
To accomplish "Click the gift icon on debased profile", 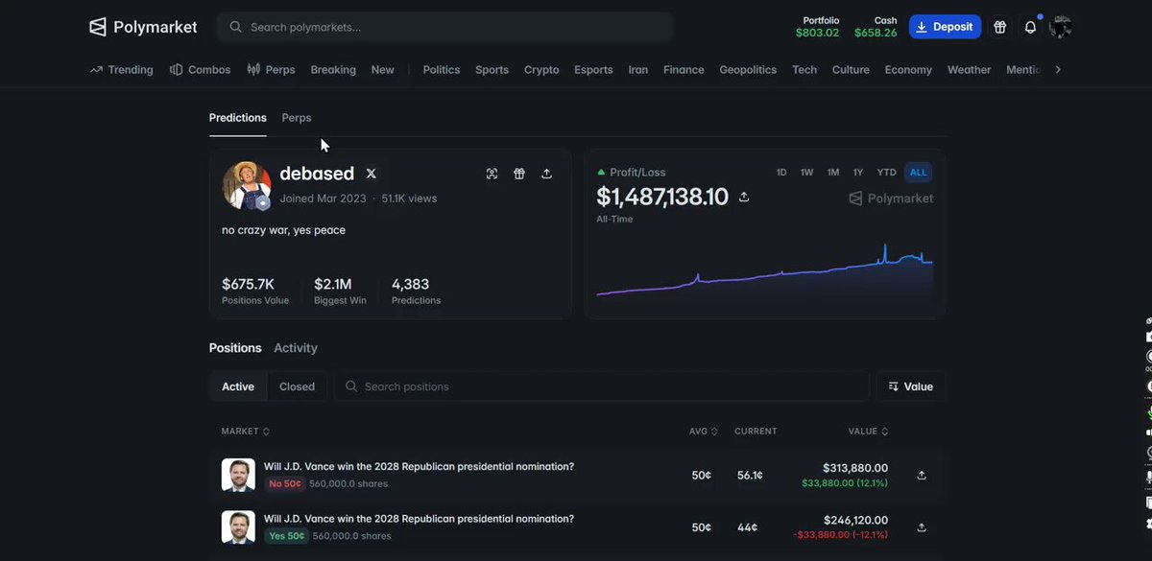I will [519, 174].
